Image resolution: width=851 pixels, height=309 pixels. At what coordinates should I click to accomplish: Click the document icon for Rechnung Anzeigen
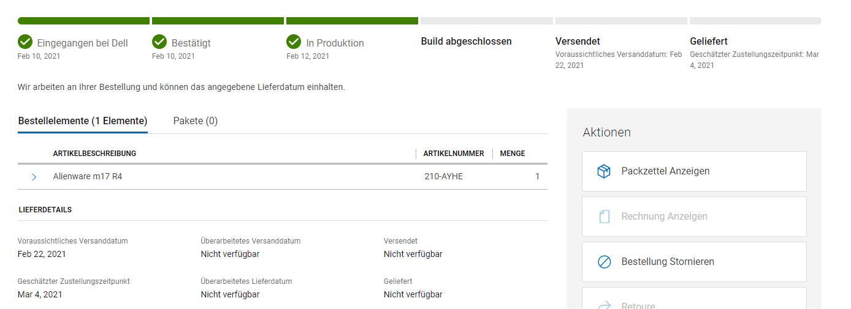click(604, 217)
